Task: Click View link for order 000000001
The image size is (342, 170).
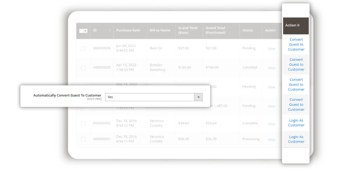Action: pos(271,140)
